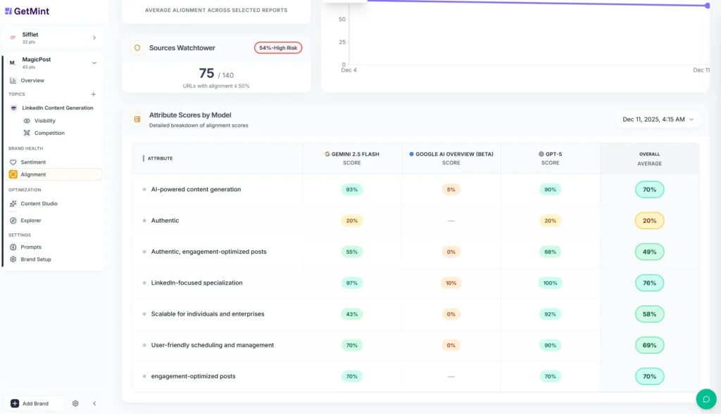
Task: Open Sentiment under Brand Health
Action: [x=13, y=162]
